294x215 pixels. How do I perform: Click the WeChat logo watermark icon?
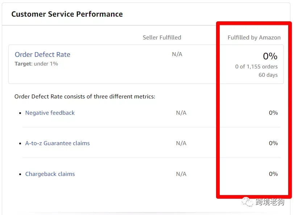[x=247, y=202]
